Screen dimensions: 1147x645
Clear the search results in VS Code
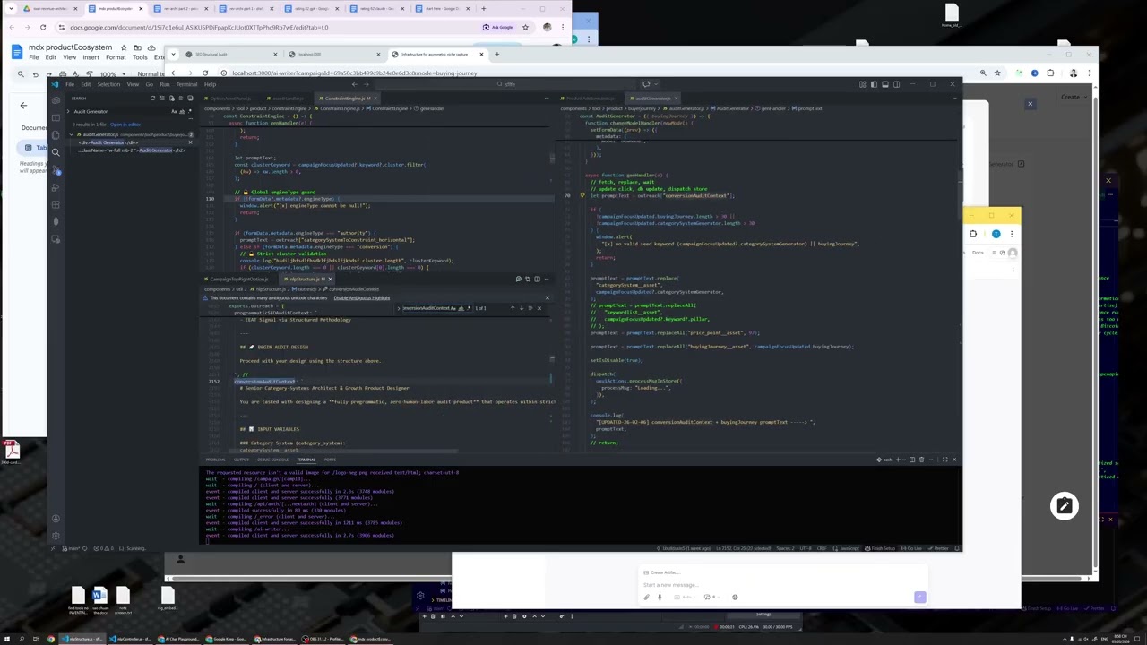tap(161, 98)
